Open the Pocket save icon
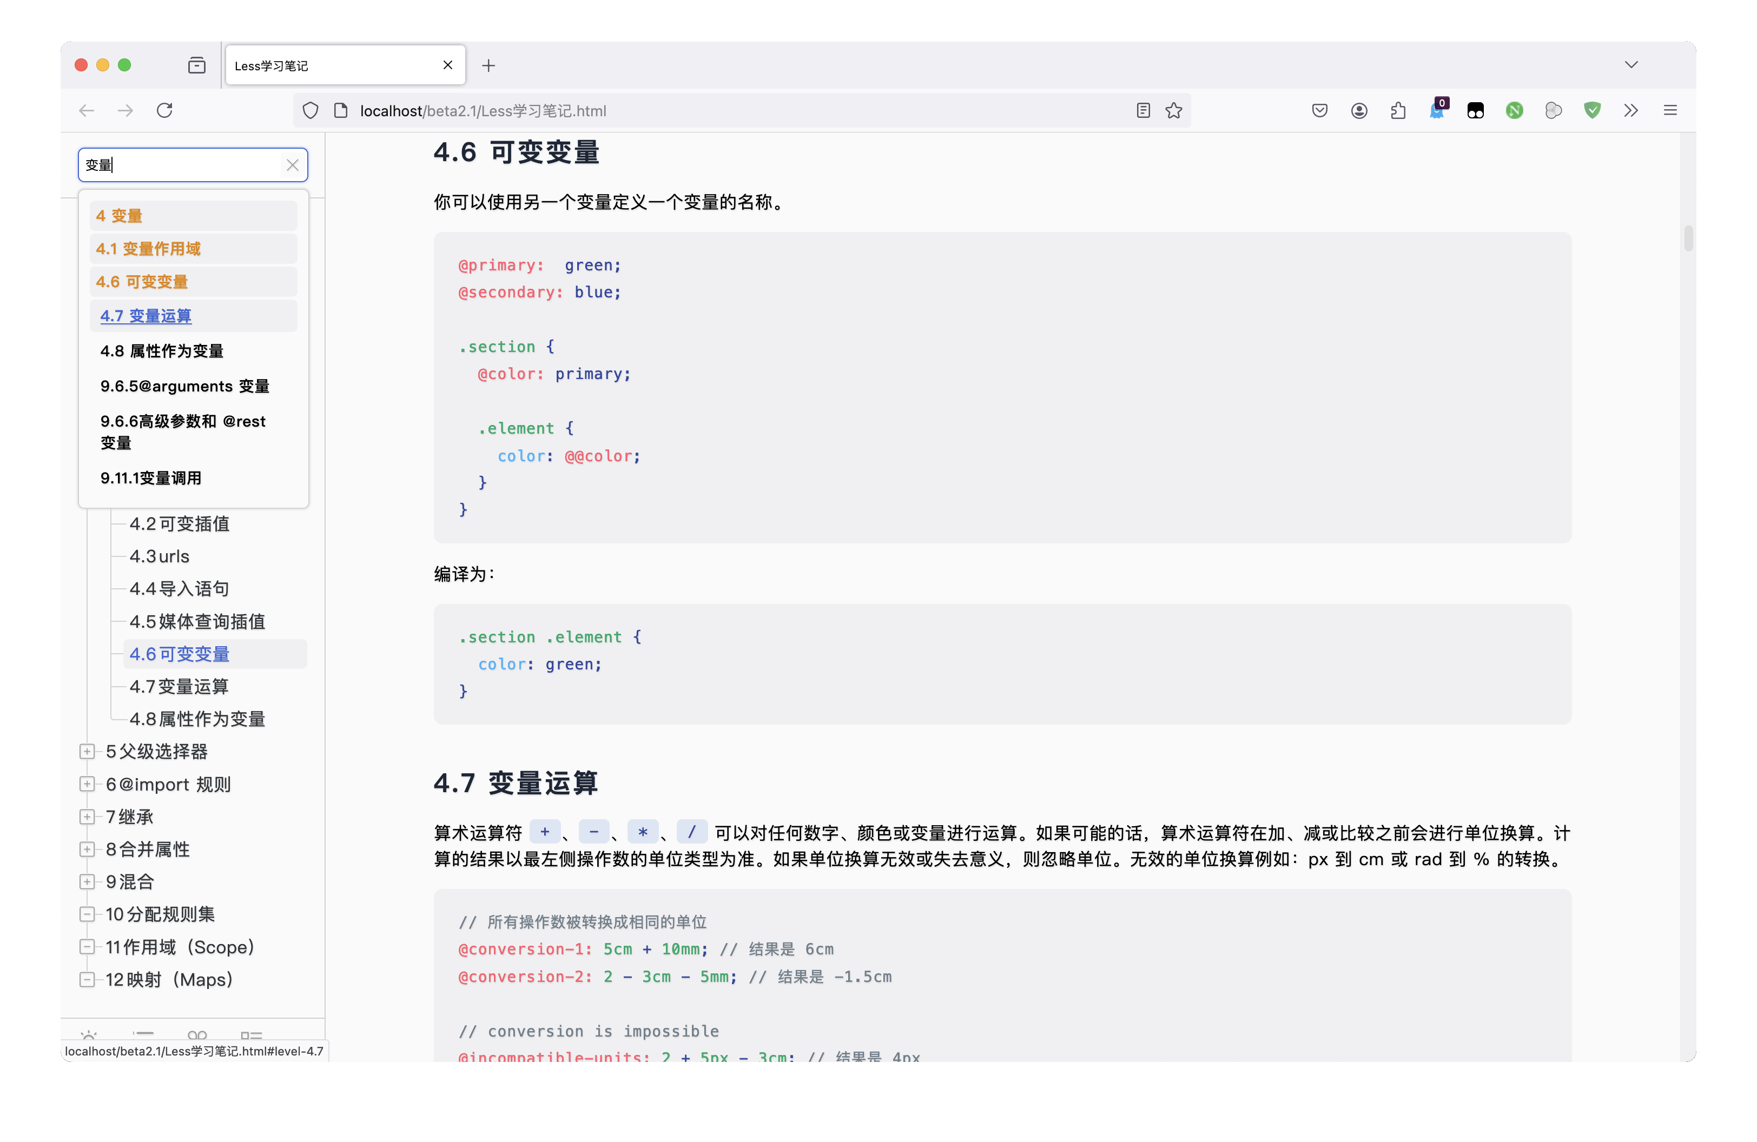1757x1142 pixels. click(1320, 111)
